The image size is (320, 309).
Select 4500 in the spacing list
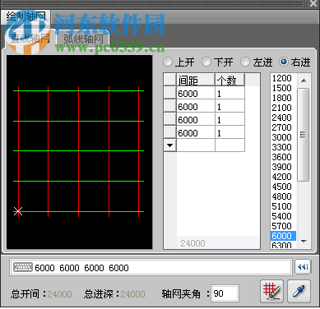click(x=282, y=187)
